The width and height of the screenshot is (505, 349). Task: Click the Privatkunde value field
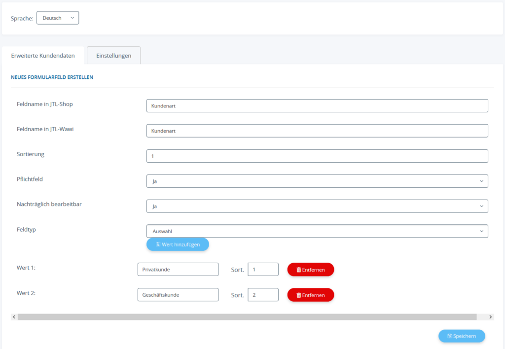[x=178, y=270]
